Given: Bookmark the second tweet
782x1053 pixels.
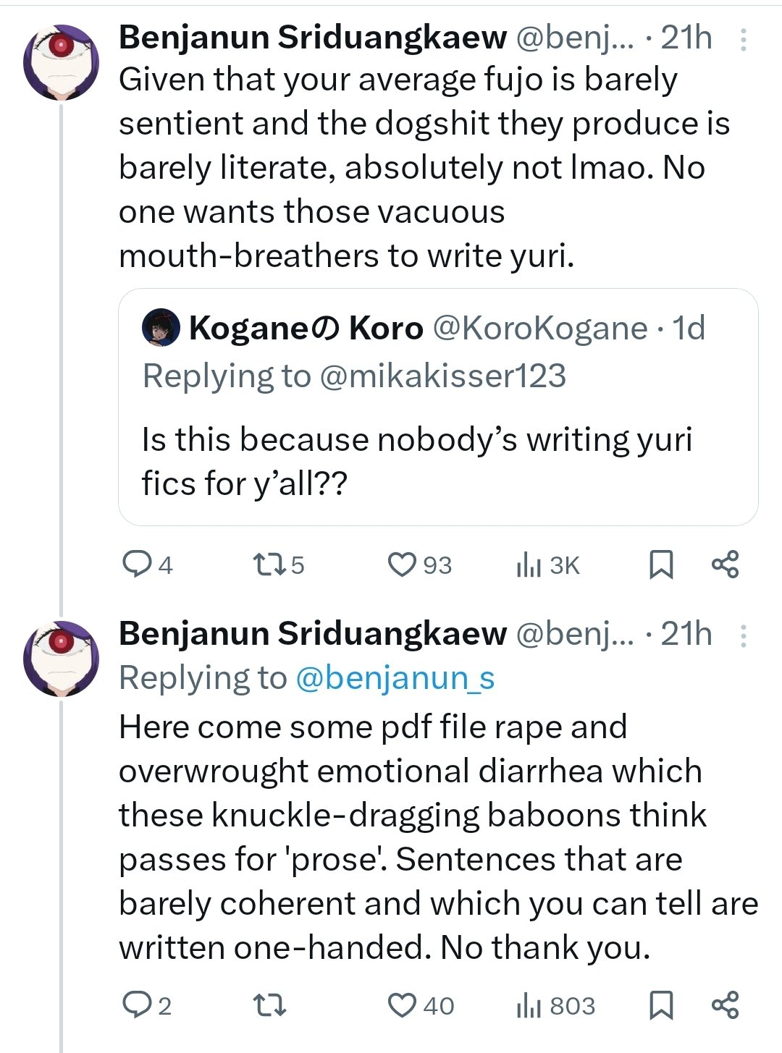Looking at the screenshot, I should 660,1005.
